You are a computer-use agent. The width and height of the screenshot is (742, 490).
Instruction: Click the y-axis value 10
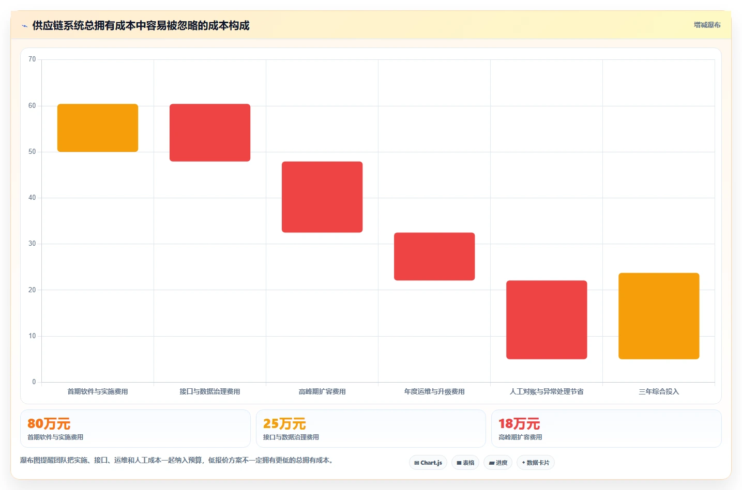click(x=32, y=336)
